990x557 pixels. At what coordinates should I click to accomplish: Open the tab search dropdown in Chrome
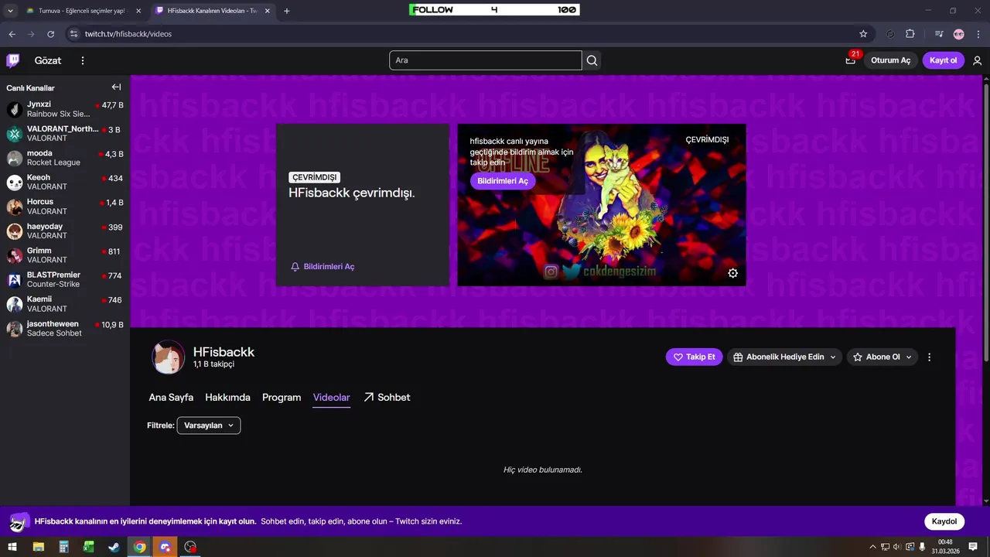pos(11,11)
